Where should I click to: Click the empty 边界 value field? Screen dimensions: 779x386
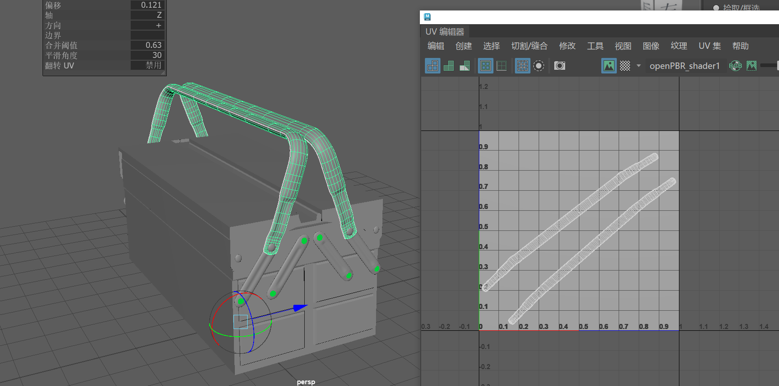(148, 35)
